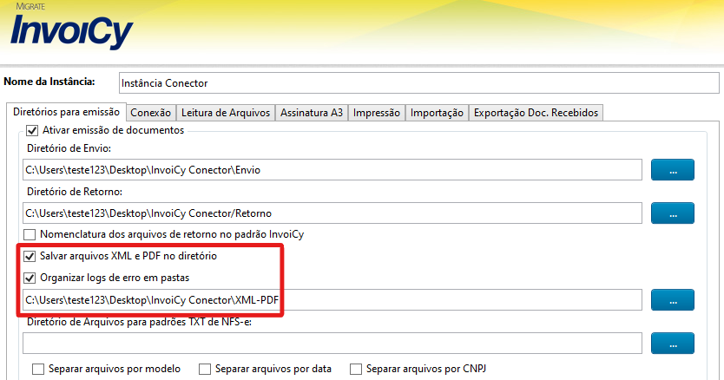Screen dimensions: 724x380
Task: Enable Nomenclatura dos arquivos de retorno checkbox
Action: [x=30, y=234]
